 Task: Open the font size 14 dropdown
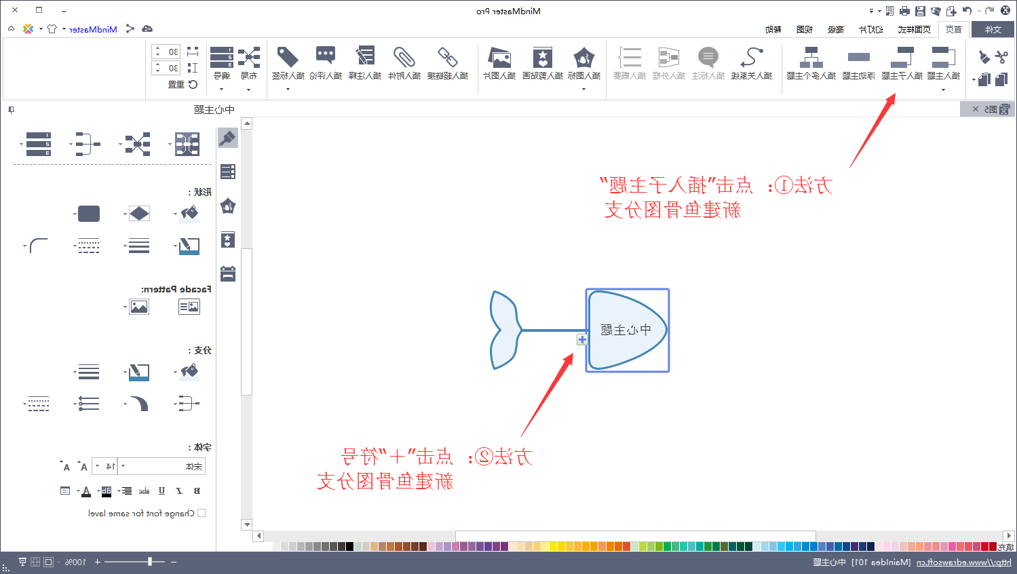pos(98,466)
